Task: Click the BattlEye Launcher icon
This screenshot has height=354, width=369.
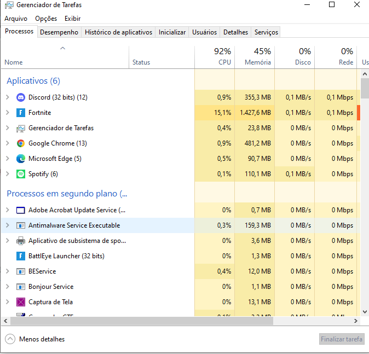Action: coord(21,256)
